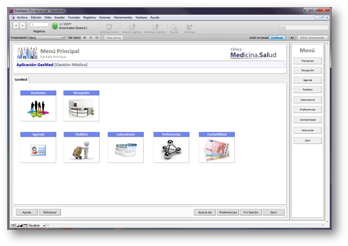Select the GesMed tab
Screen dimensions: 348x246
tap(21, 79)
